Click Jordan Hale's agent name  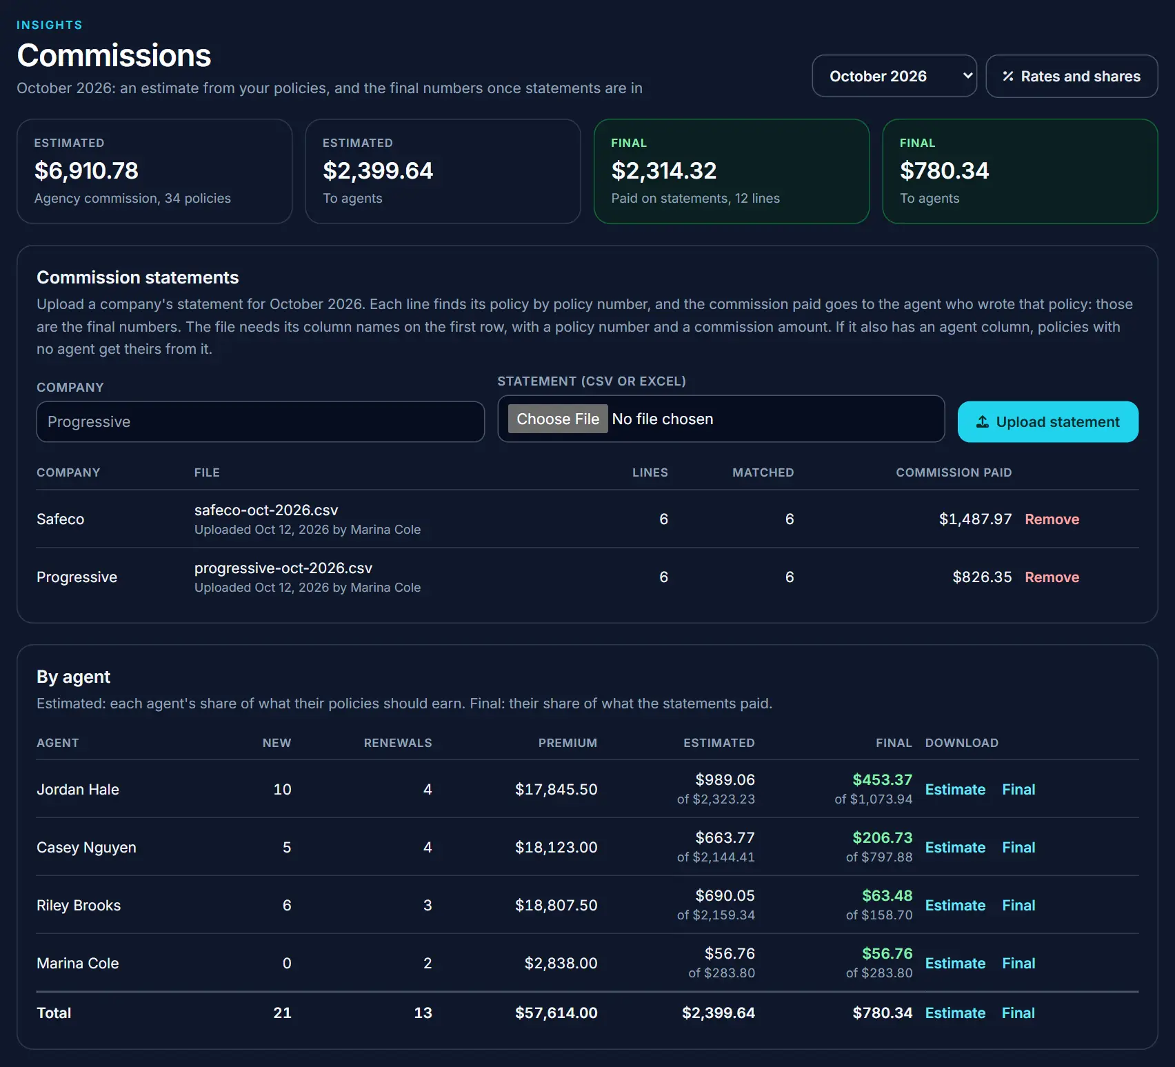[x=78, y=789]
